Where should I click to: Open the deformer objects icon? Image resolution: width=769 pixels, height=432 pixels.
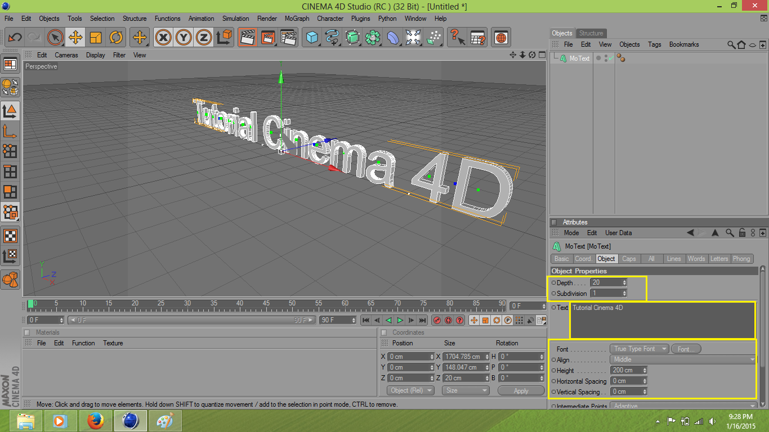point(393,38)
